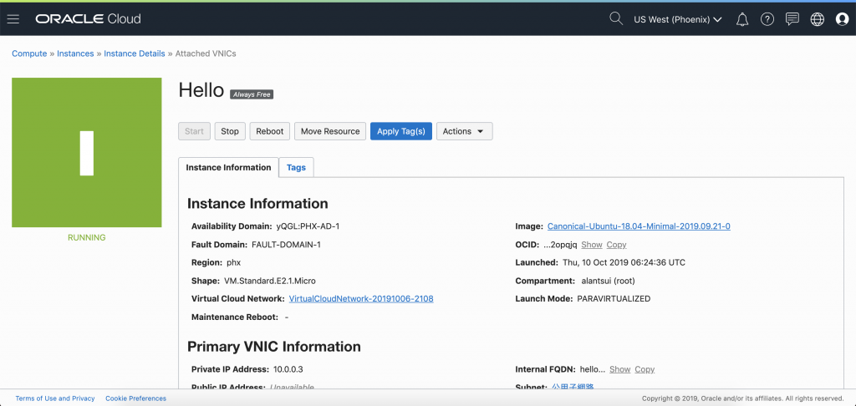The height and width of the screenshot is (406, 856).
Task: Click the Always Free badge
Action: click(x=251, y=94)
